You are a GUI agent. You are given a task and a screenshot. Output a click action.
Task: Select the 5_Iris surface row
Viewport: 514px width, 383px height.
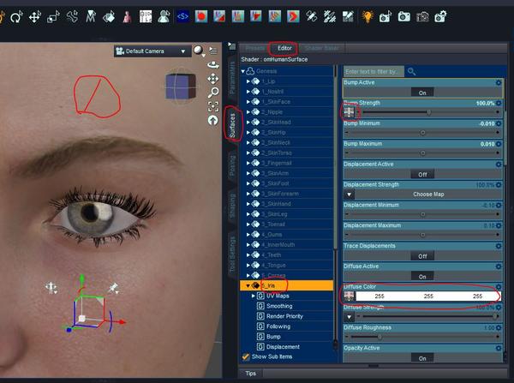coord(286,285)
